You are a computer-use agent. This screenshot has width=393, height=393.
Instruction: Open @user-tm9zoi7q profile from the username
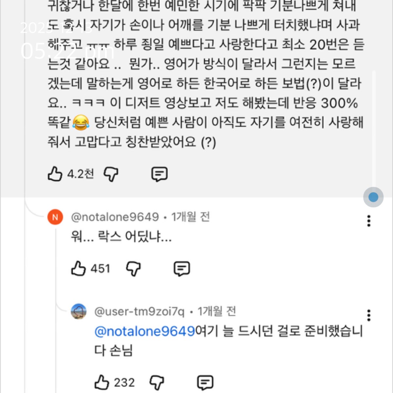tap(139, 311)
